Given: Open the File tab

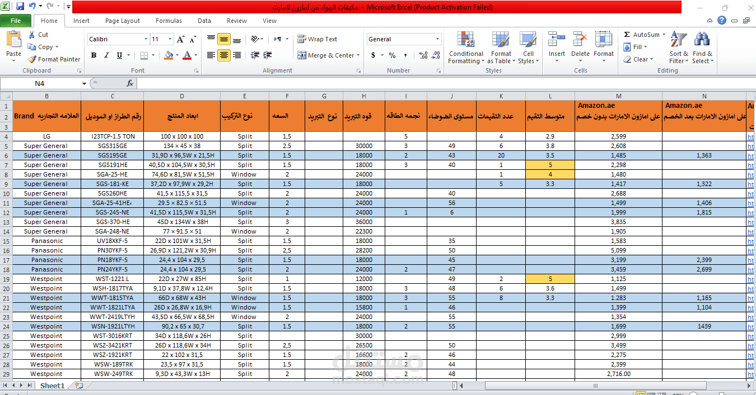Looking at the screenshot, I should 16,21.
